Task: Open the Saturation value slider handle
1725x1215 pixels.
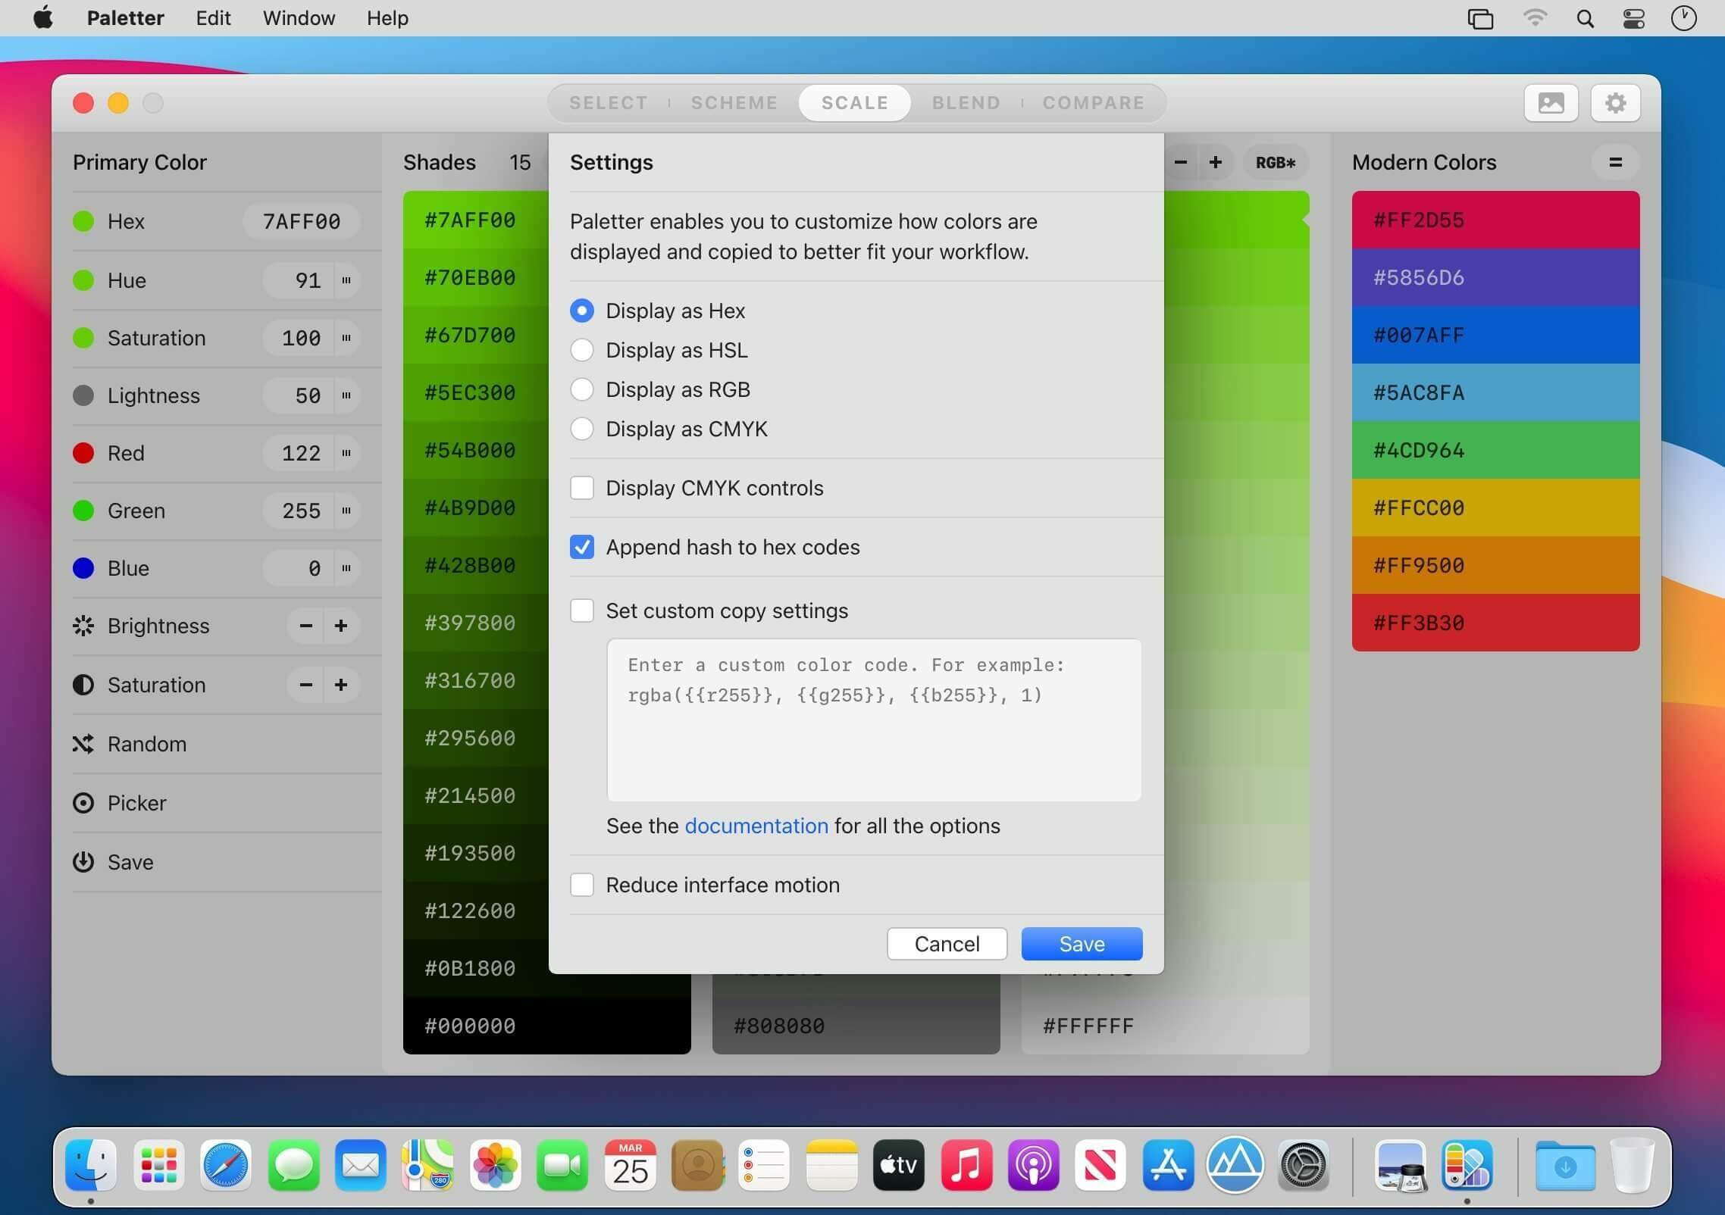Action: 346,338
